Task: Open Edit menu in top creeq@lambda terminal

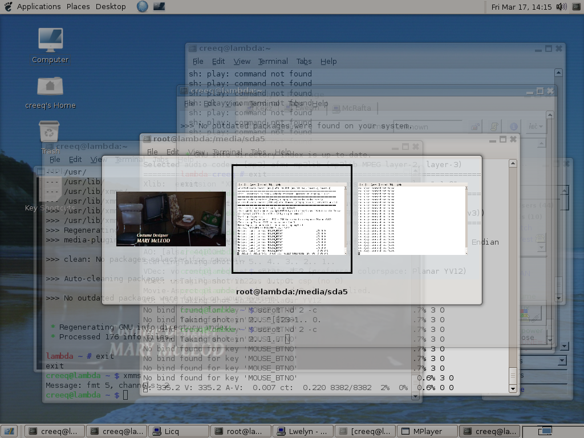Action: [x=218, y=61]
